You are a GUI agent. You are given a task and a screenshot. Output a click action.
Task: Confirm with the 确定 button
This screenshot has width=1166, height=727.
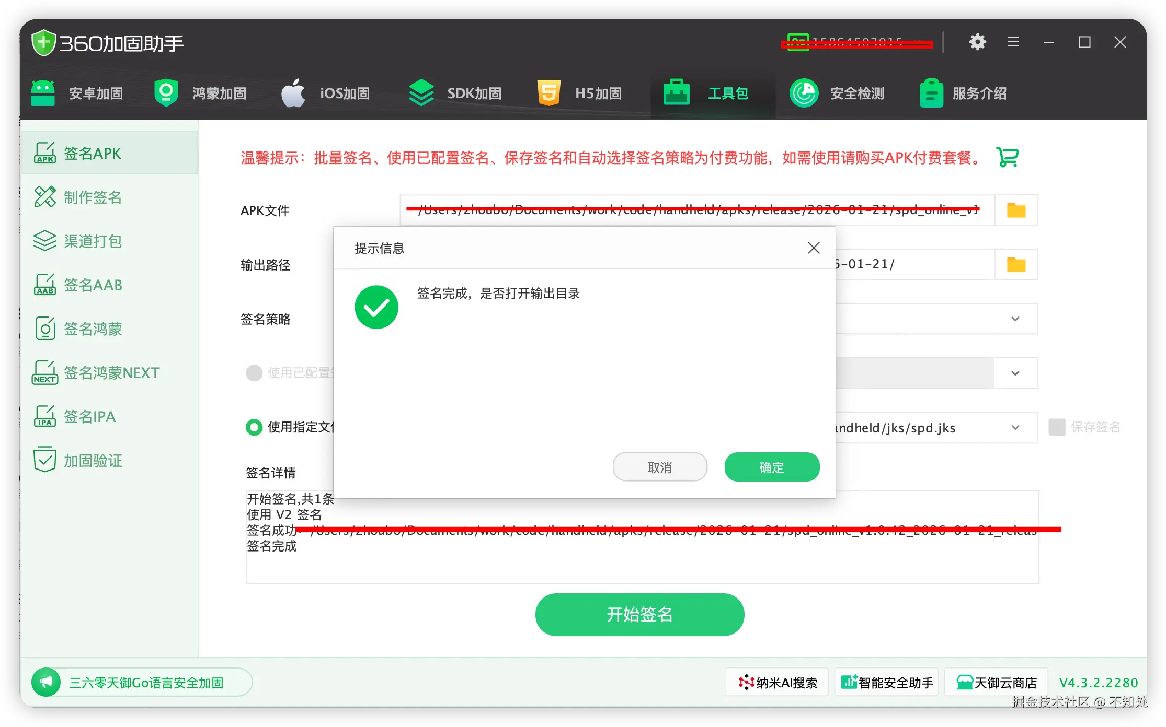[772, 467]
